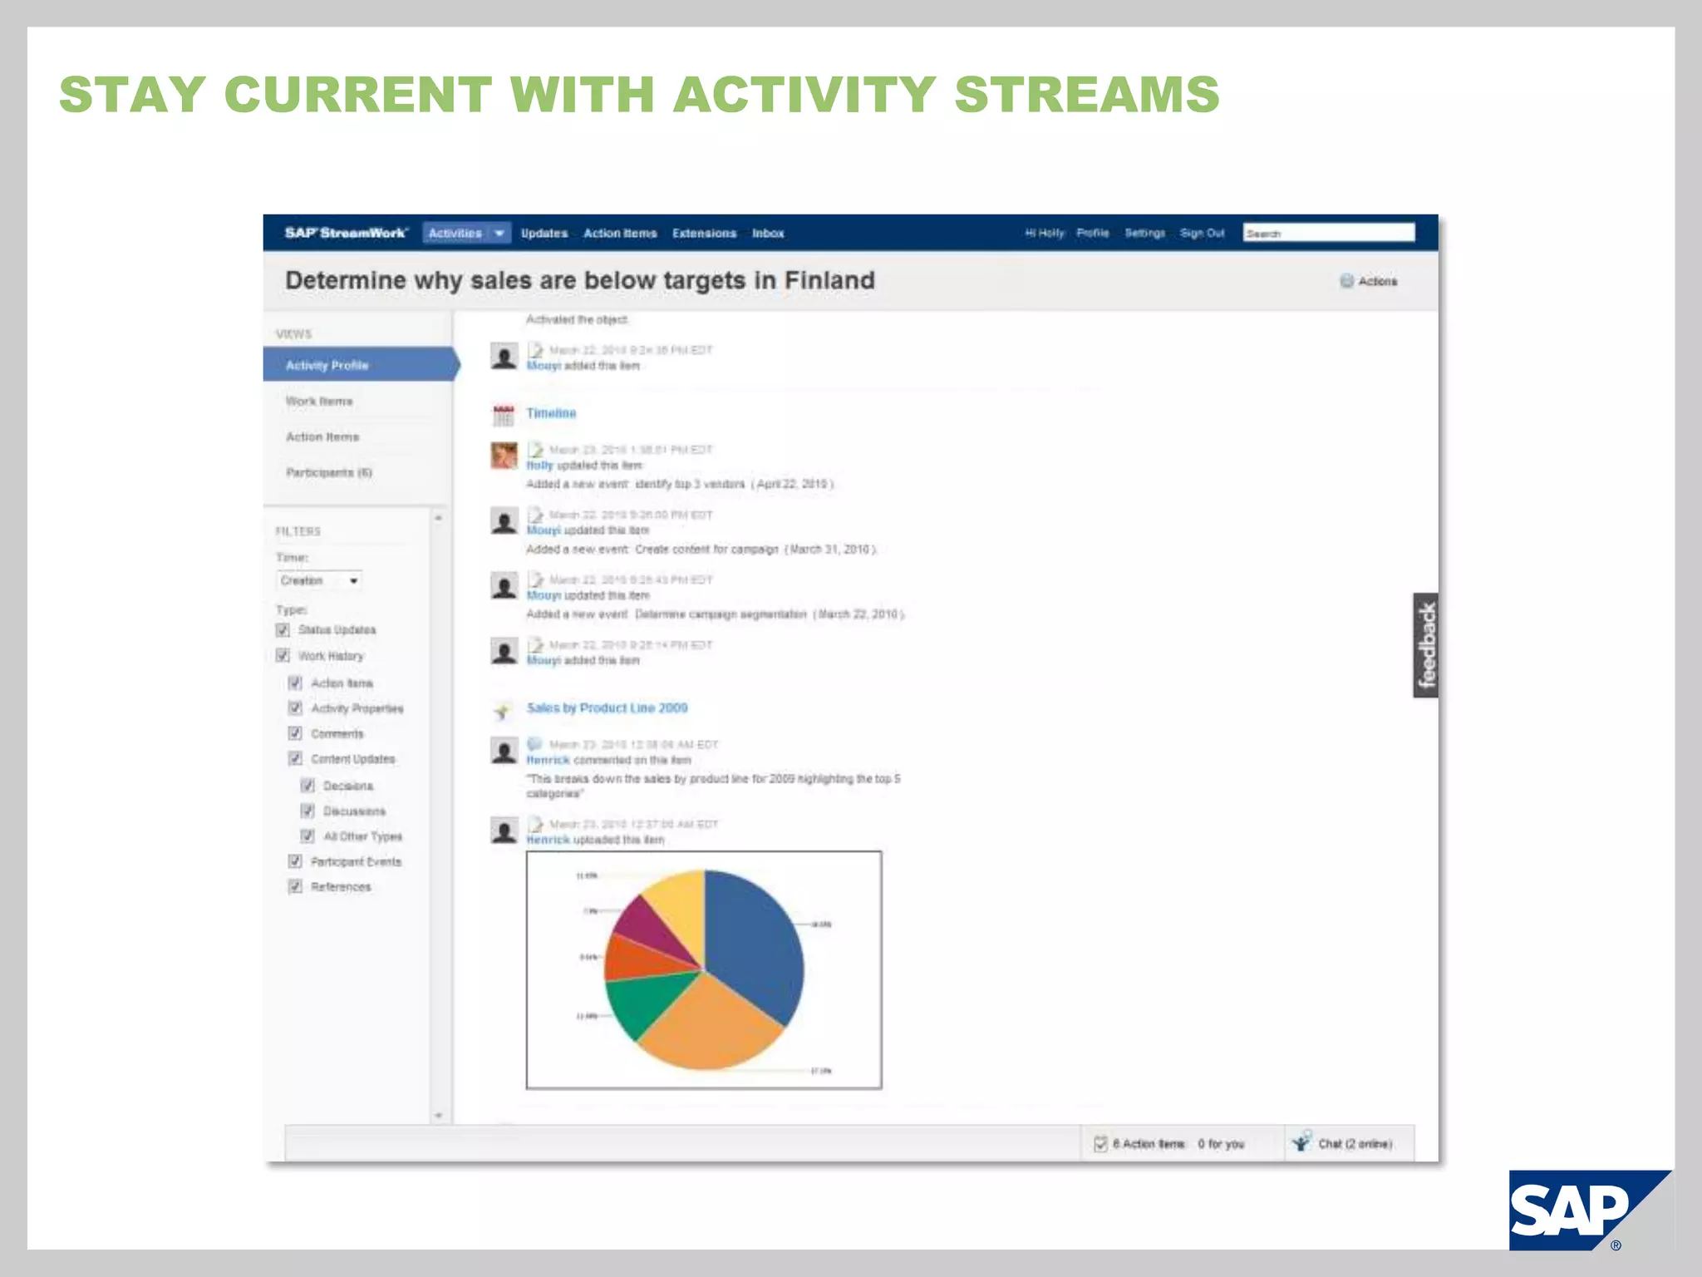This screenshot has width=1702, height=1277.
Task: Toggle the Content Updates checkbox
Action: (295, 758)
